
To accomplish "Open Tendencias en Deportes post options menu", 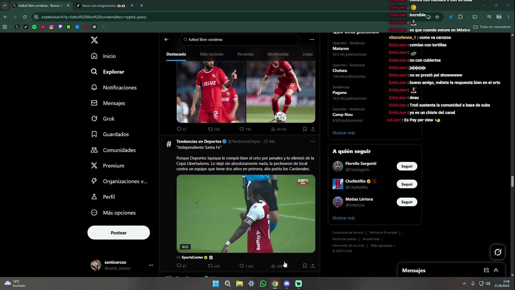I will 313,141.
